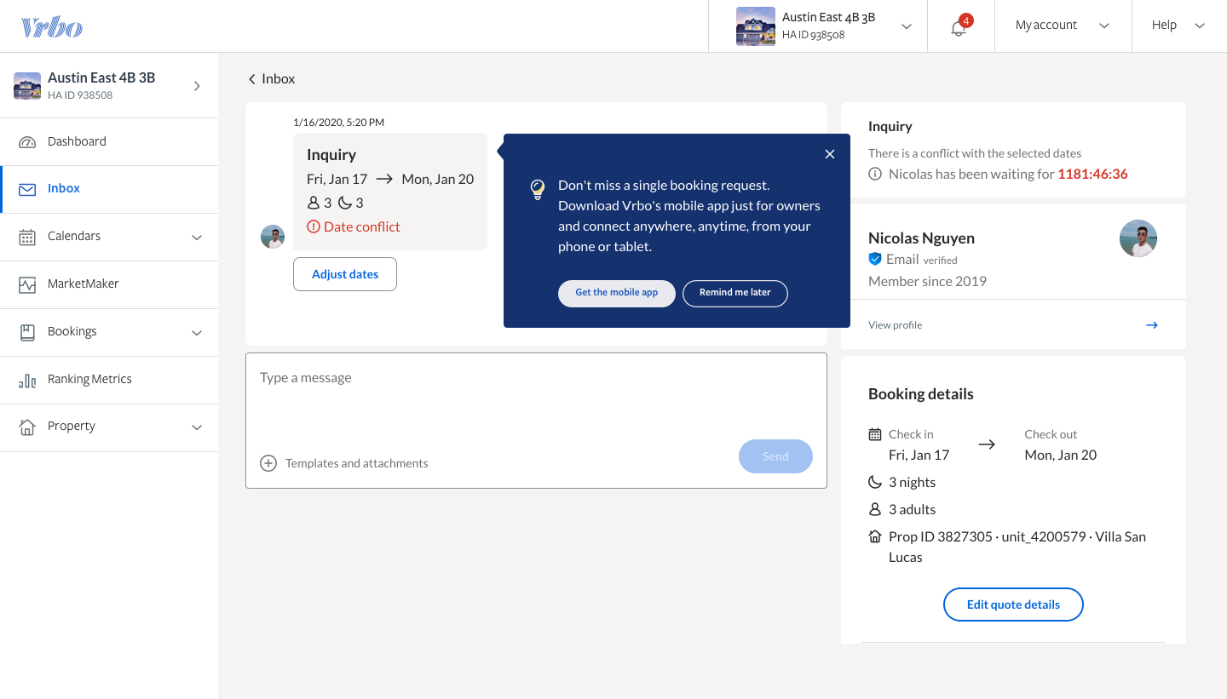Click the guest count icon in inquiry card
This screenshot has height=699, width=1227.
point(314,203)
